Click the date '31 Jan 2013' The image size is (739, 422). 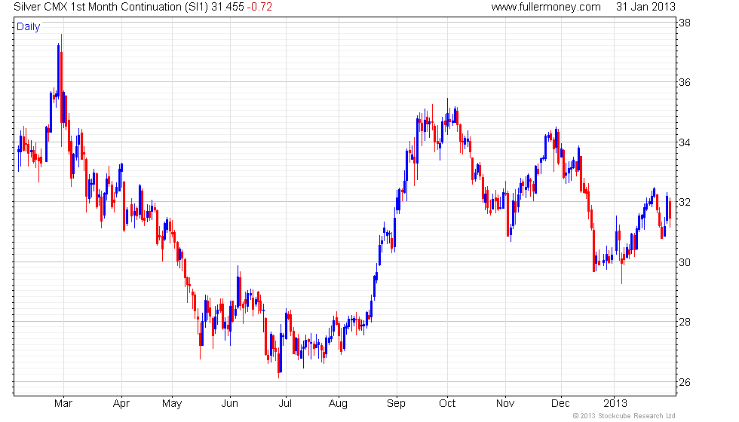645,7
